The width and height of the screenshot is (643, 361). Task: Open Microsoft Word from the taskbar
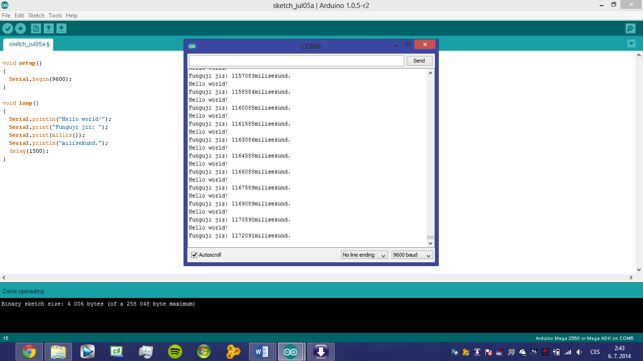pyautogui.click(x=261, y=352)
